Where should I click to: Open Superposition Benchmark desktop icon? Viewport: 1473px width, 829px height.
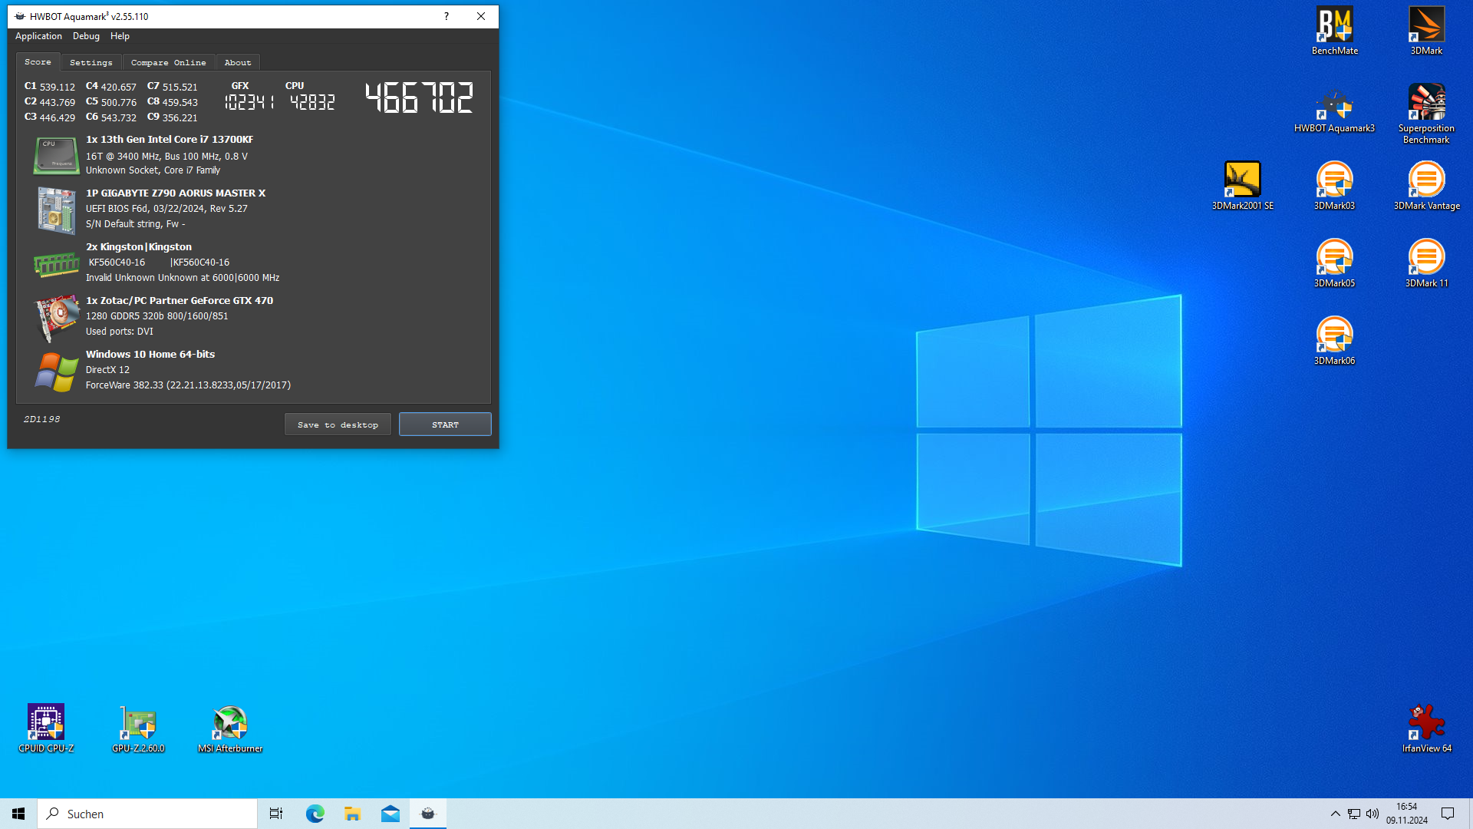pyautogui.click(x=1426, y=114)
